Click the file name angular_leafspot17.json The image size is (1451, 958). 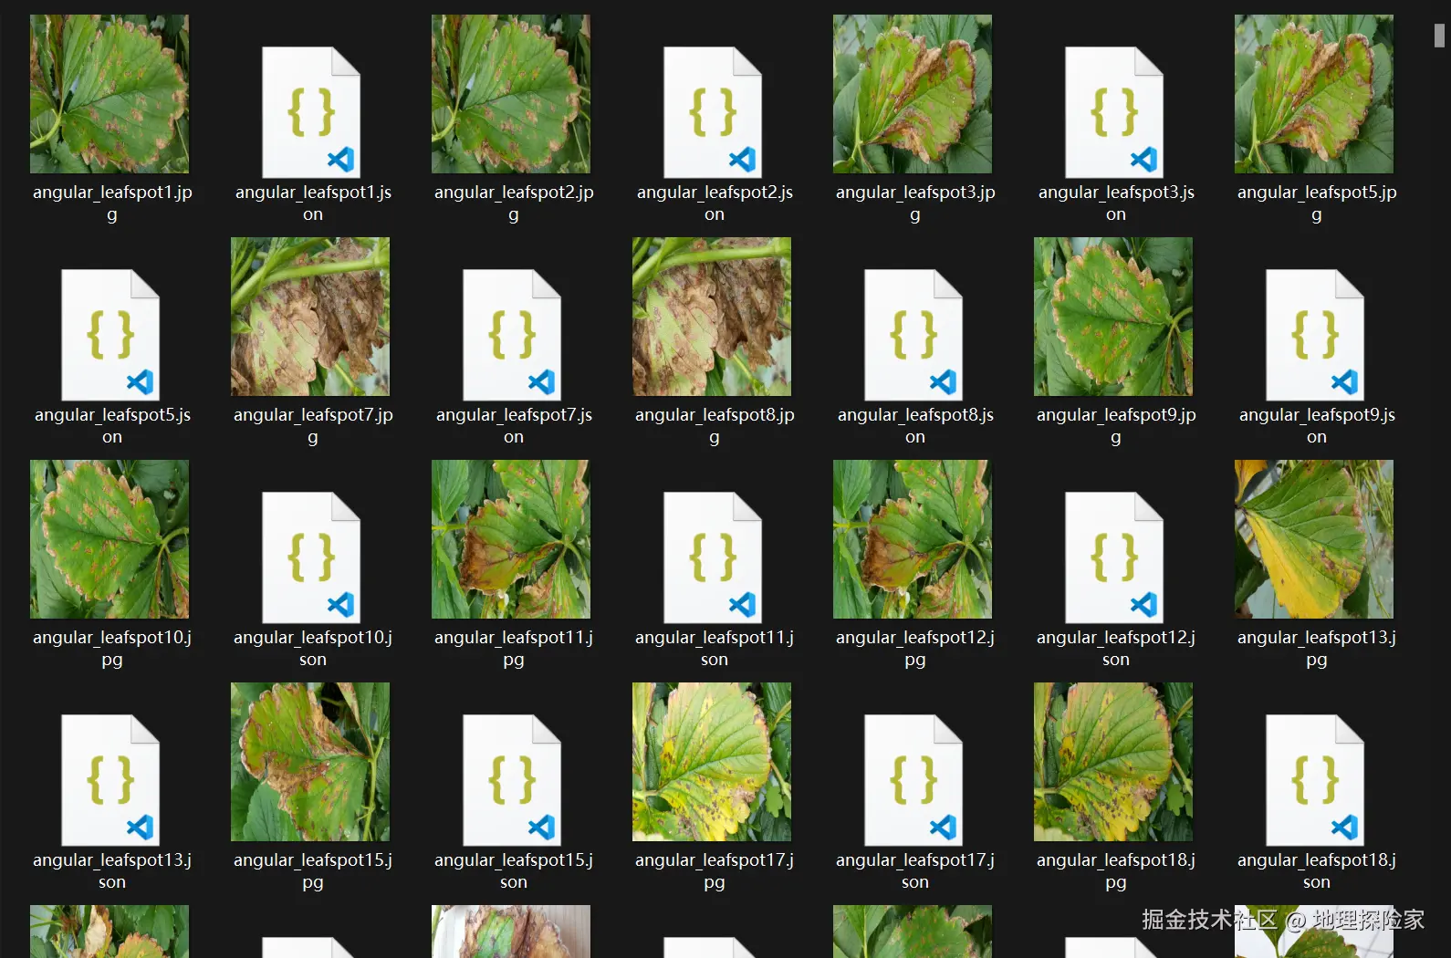pyautogui.click(x=915, y=871)
